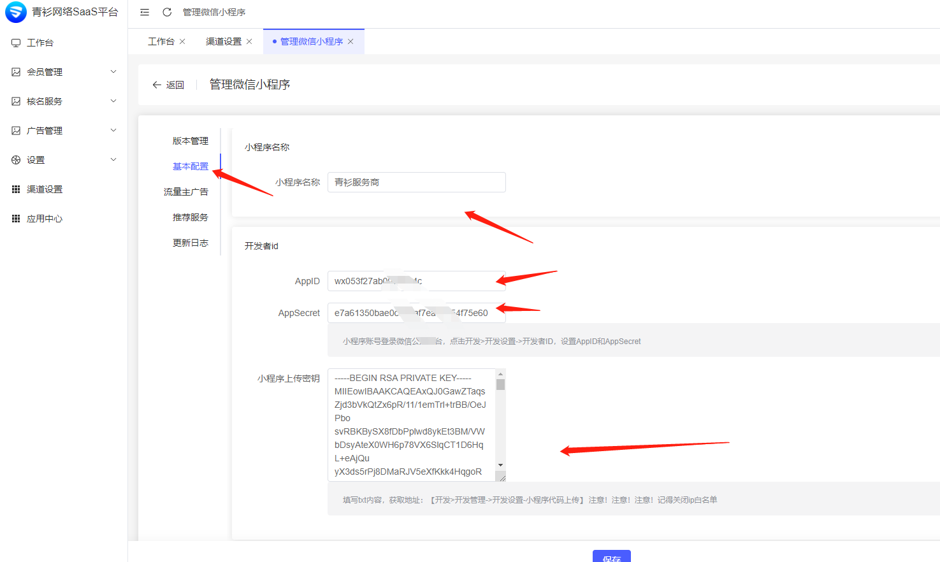
Task: Click the 返回 link
Action: [175, 85]
